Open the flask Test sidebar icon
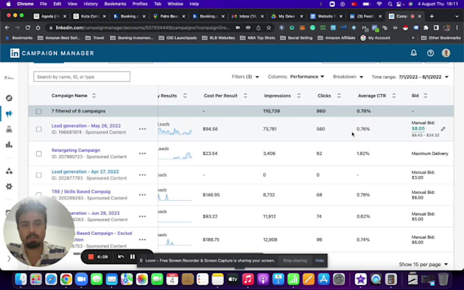The height and width of the screenshot is (290, 464). pyautogui.click(x=9, y=130)
